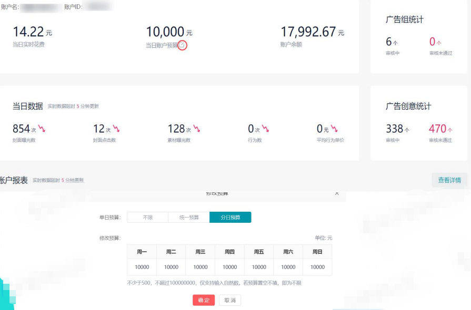Click the trend arrow beside 行为数 value

click(266, 129)
